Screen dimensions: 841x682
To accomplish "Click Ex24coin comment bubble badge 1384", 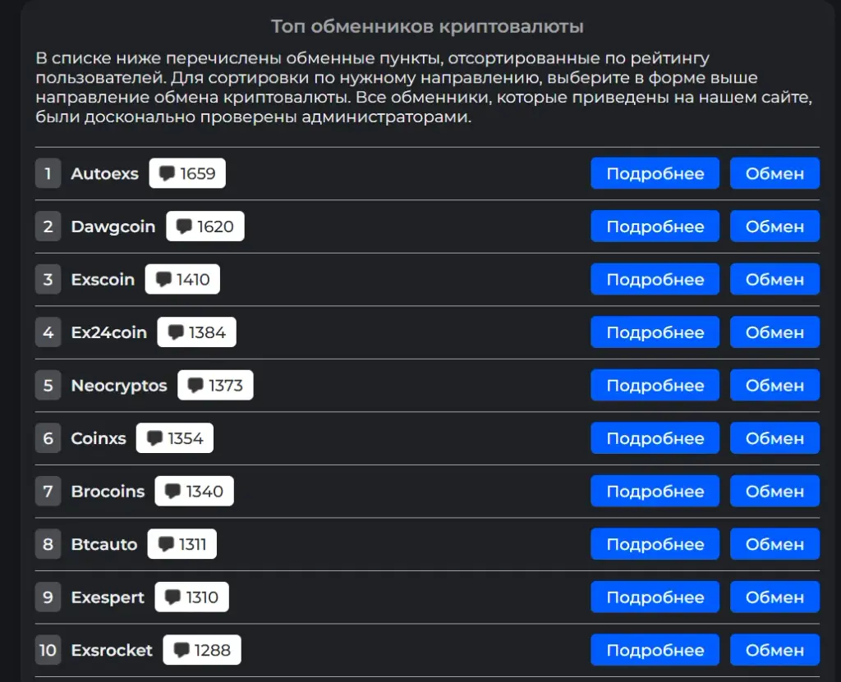I will point(196,332).
